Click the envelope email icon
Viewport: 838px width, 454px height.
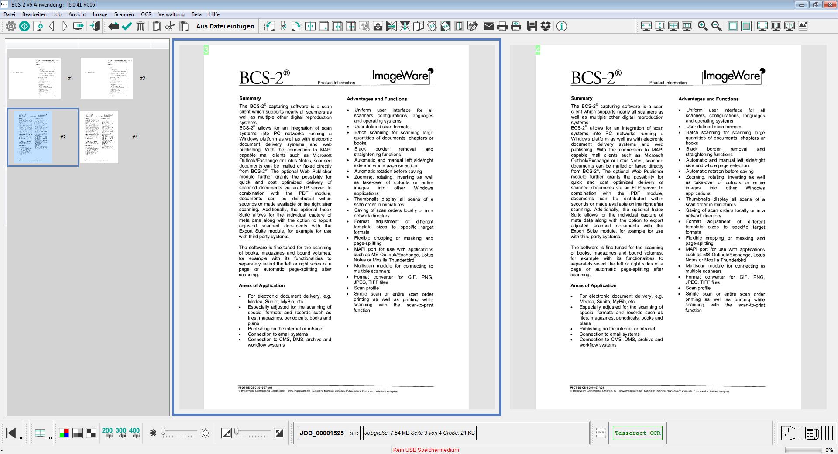pyautogui.click(x=489, y=26)
